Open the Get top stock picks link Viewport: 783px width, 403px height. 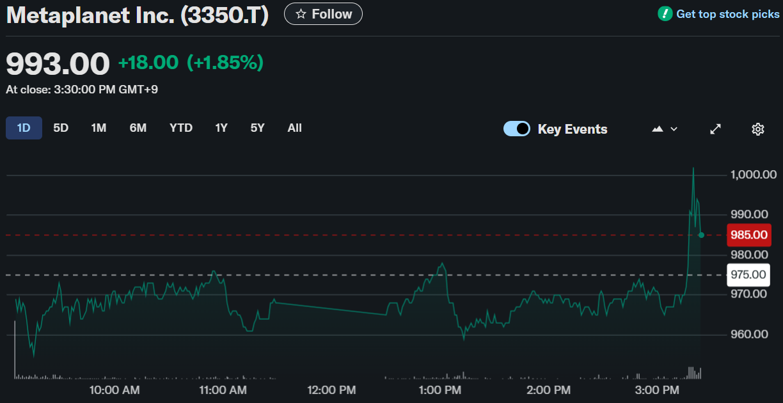[728, 14]
